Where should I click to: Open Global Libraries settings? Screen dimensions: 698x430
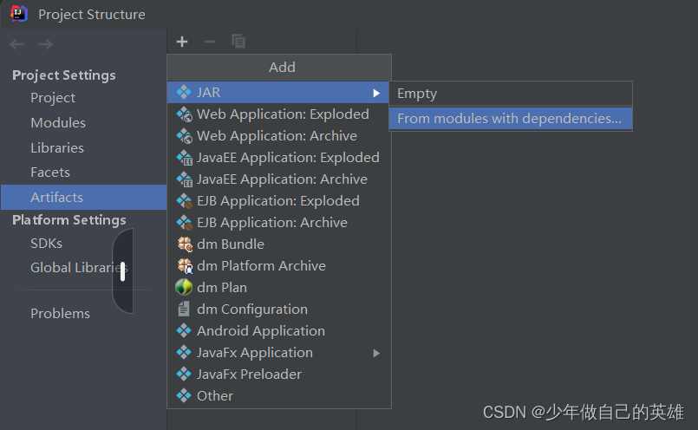pos(78,268)
